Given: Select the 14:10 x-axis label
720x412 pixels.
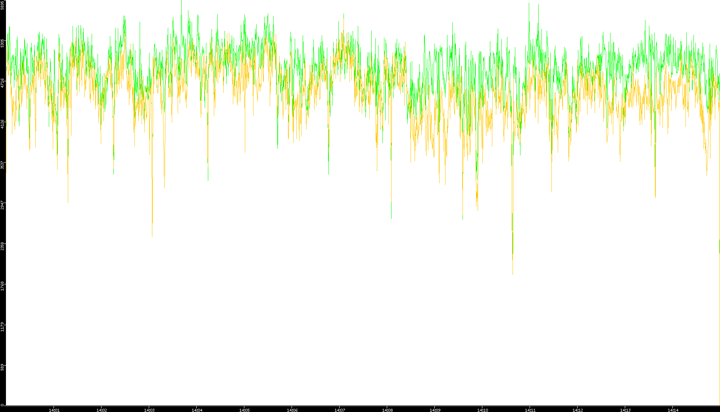Looking at the screenshot, I should coord(482,410).
